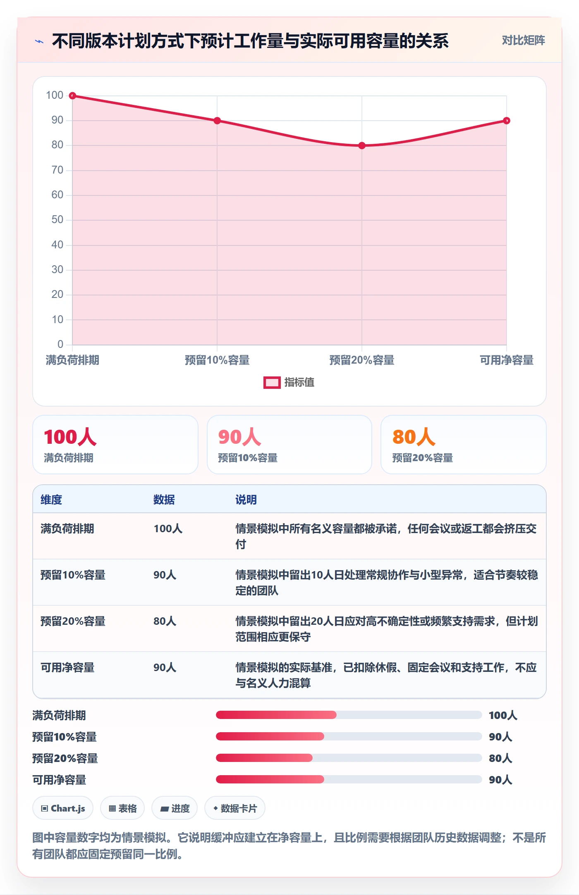This screenshot has height=895, width=579.
Task: Click the lightning icon beside the title
Action: pos(39,41)
